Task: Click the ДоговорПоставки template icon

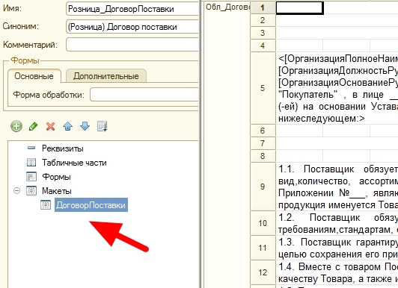Action: (46, 205)
